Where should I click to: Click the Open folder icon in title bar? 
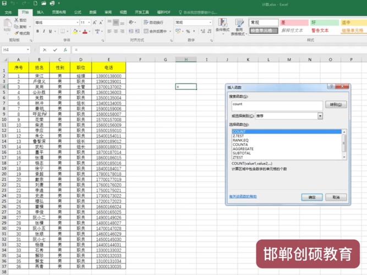[44, 3]
